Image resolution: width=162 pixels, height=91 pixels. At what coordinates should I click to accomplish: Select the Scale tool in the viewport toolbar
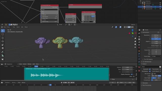3,45
